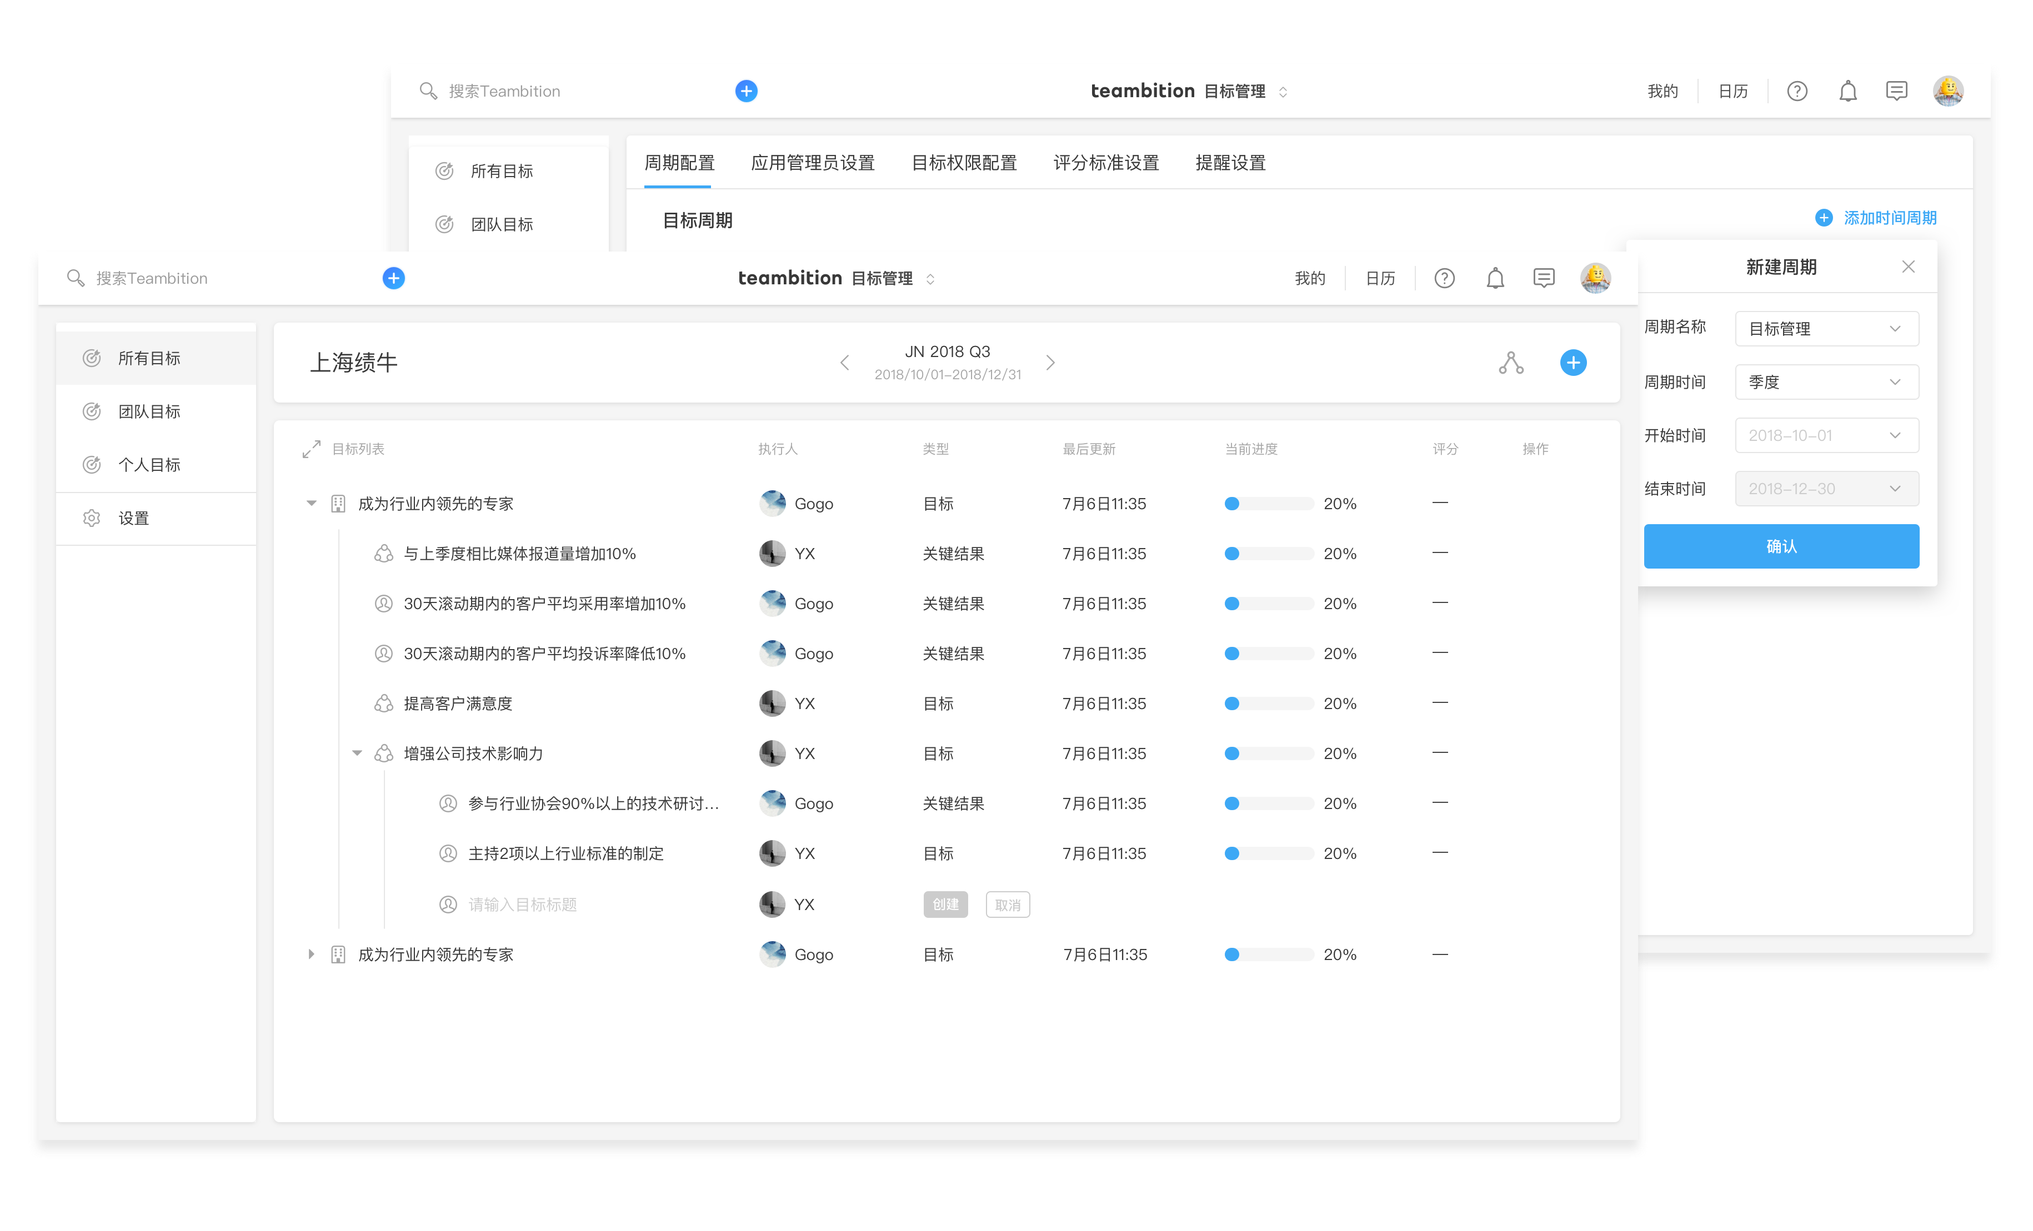Open the help icon in front window header
Viewport: 2033px width, 1231px height.
1444,279
